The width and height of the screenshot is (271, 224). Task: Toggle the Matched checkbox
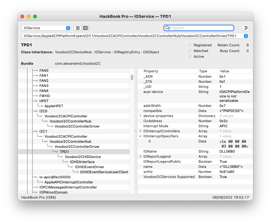tap(190, 51)
